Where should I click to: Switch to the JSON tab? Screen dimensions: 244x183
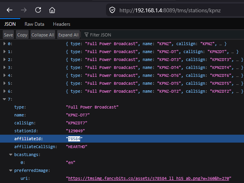tap(10, 24)
